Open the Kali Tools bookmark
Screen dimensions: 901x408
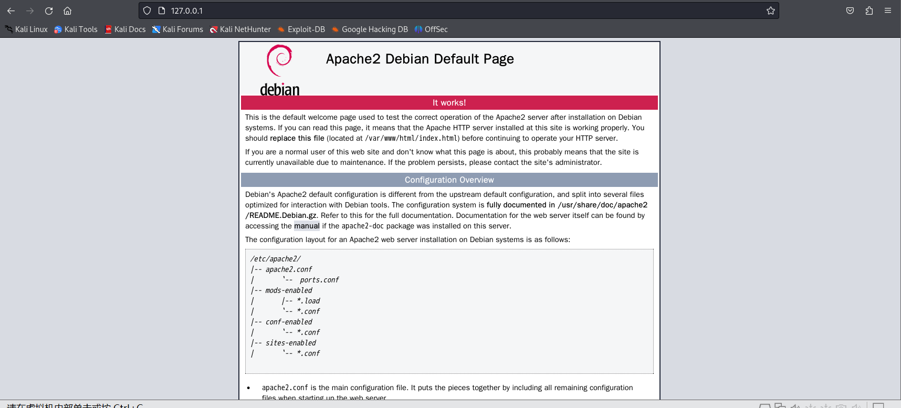point(76,29)
